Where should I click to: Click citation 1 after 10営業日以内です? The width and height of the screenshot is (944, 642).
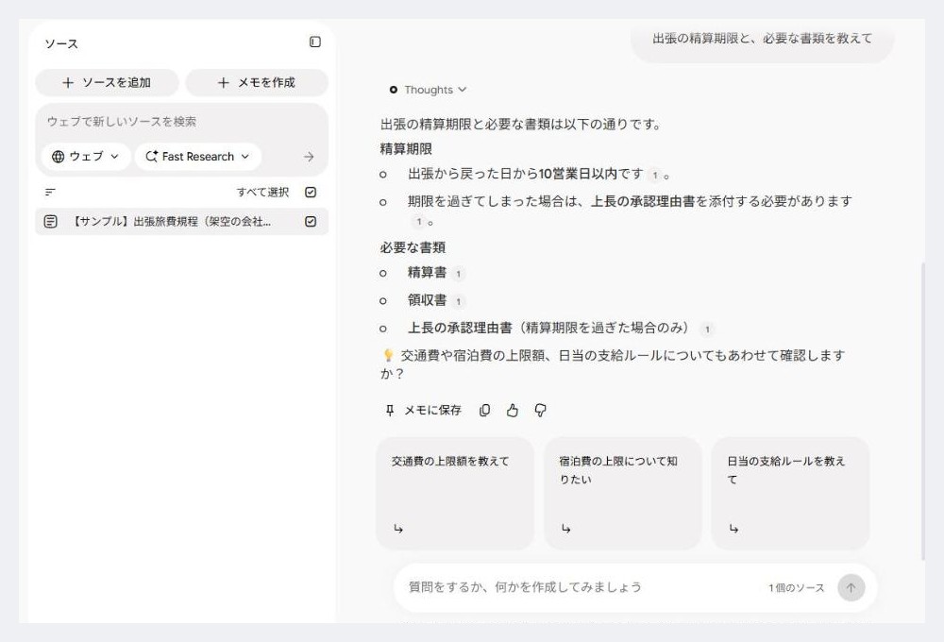point(655,176)
